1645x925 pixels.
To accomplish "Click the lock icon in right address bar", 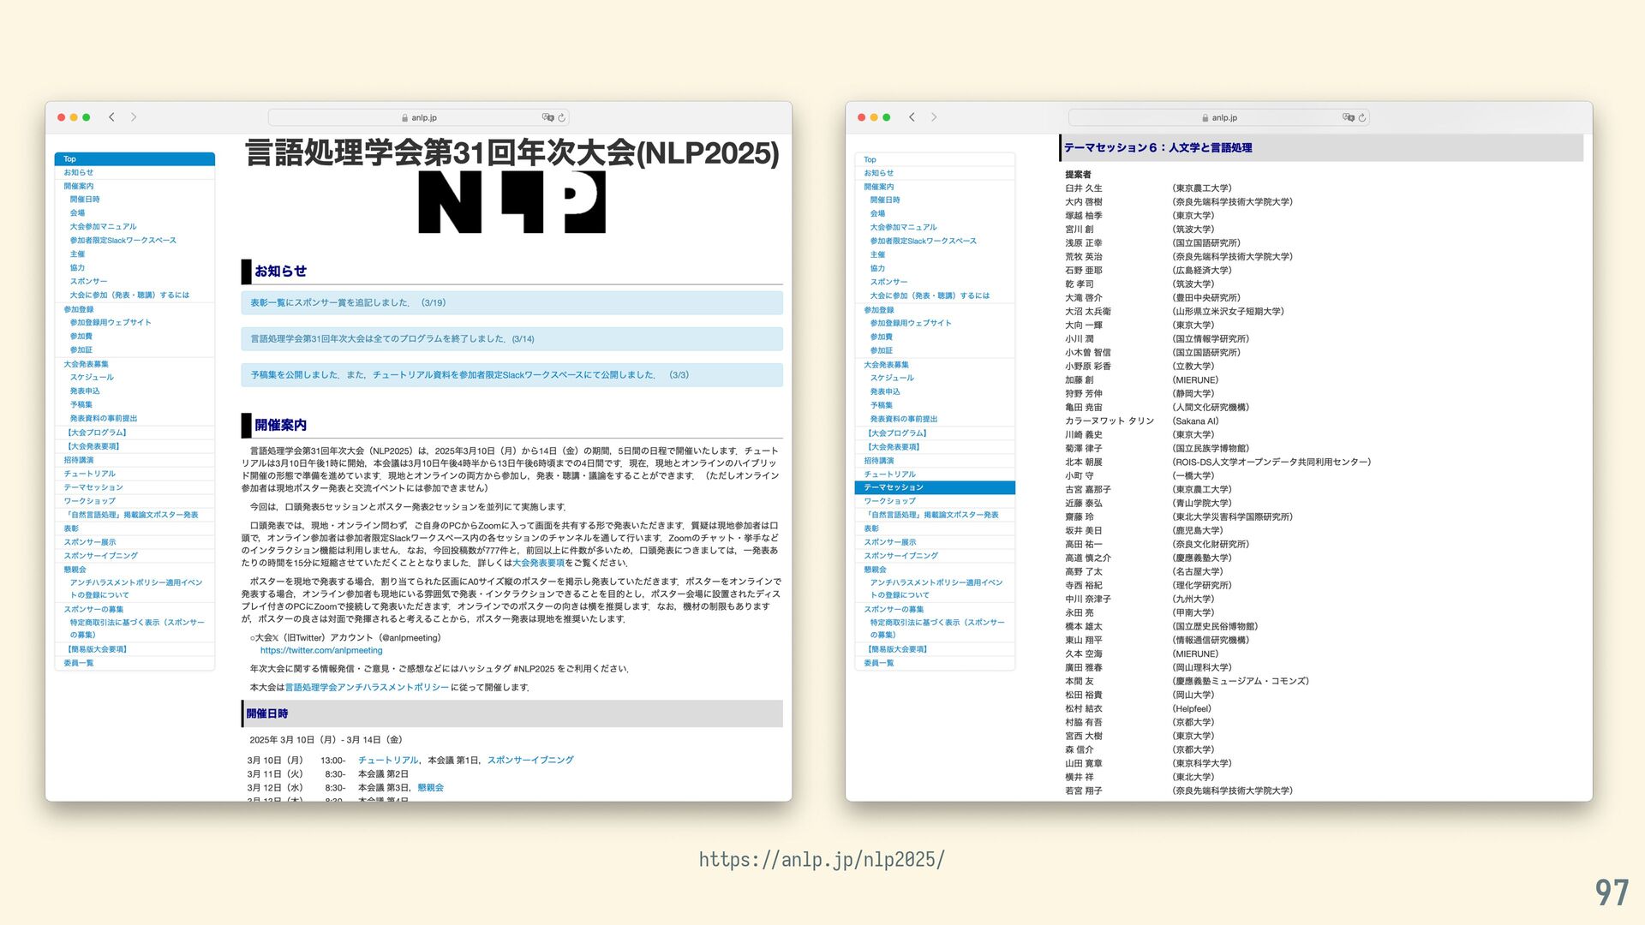I will (1205, 118).
